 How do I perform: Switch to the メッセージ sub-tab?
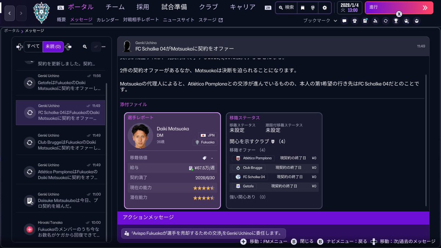tap(81, 20)
